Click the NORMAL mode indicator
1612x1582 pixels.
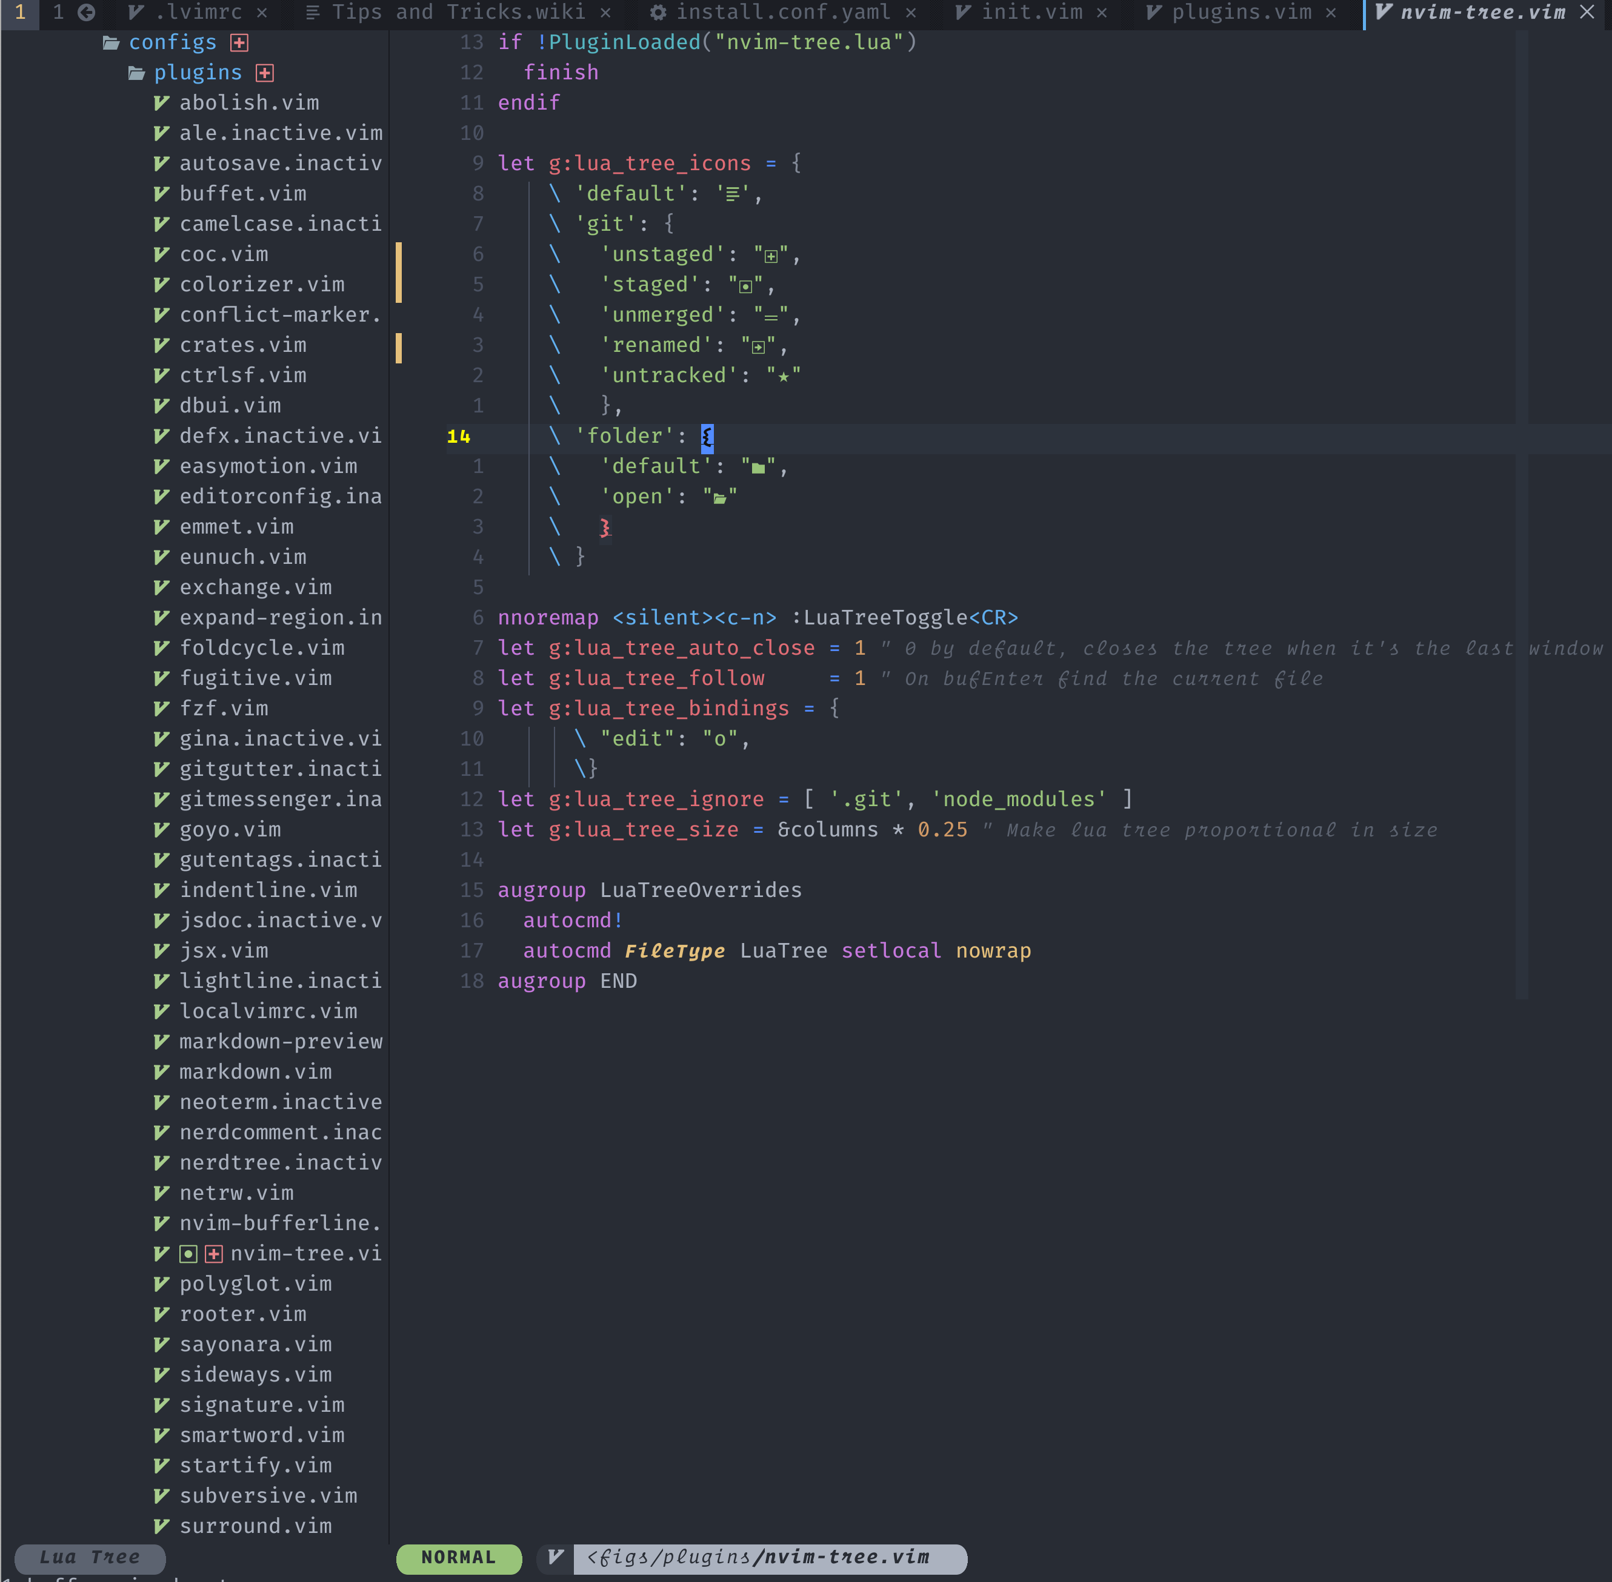(458, 1557)
